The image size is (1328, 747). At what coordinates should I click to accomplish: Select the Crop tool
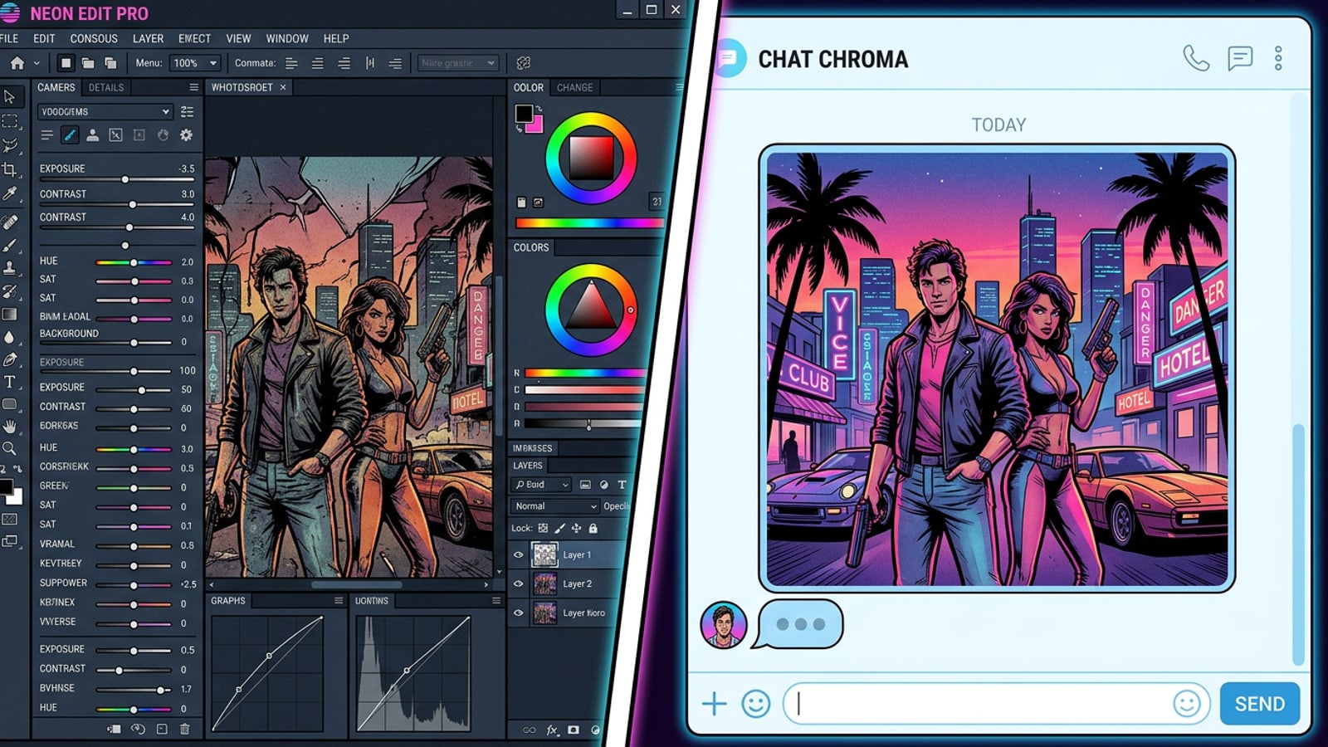coord(10,169)
